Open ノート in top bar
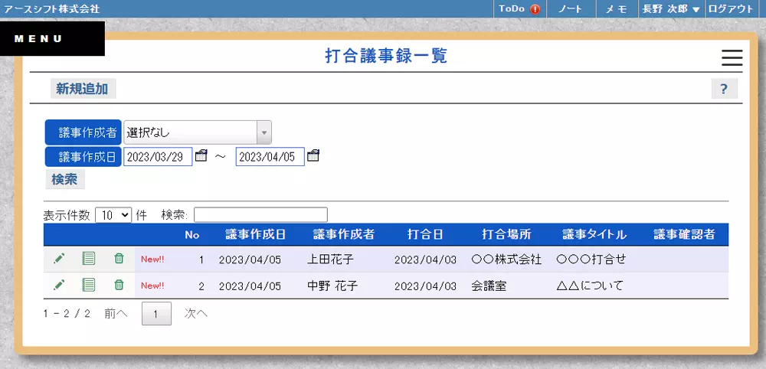Screen dimensions: 766x369 point(571,9)
